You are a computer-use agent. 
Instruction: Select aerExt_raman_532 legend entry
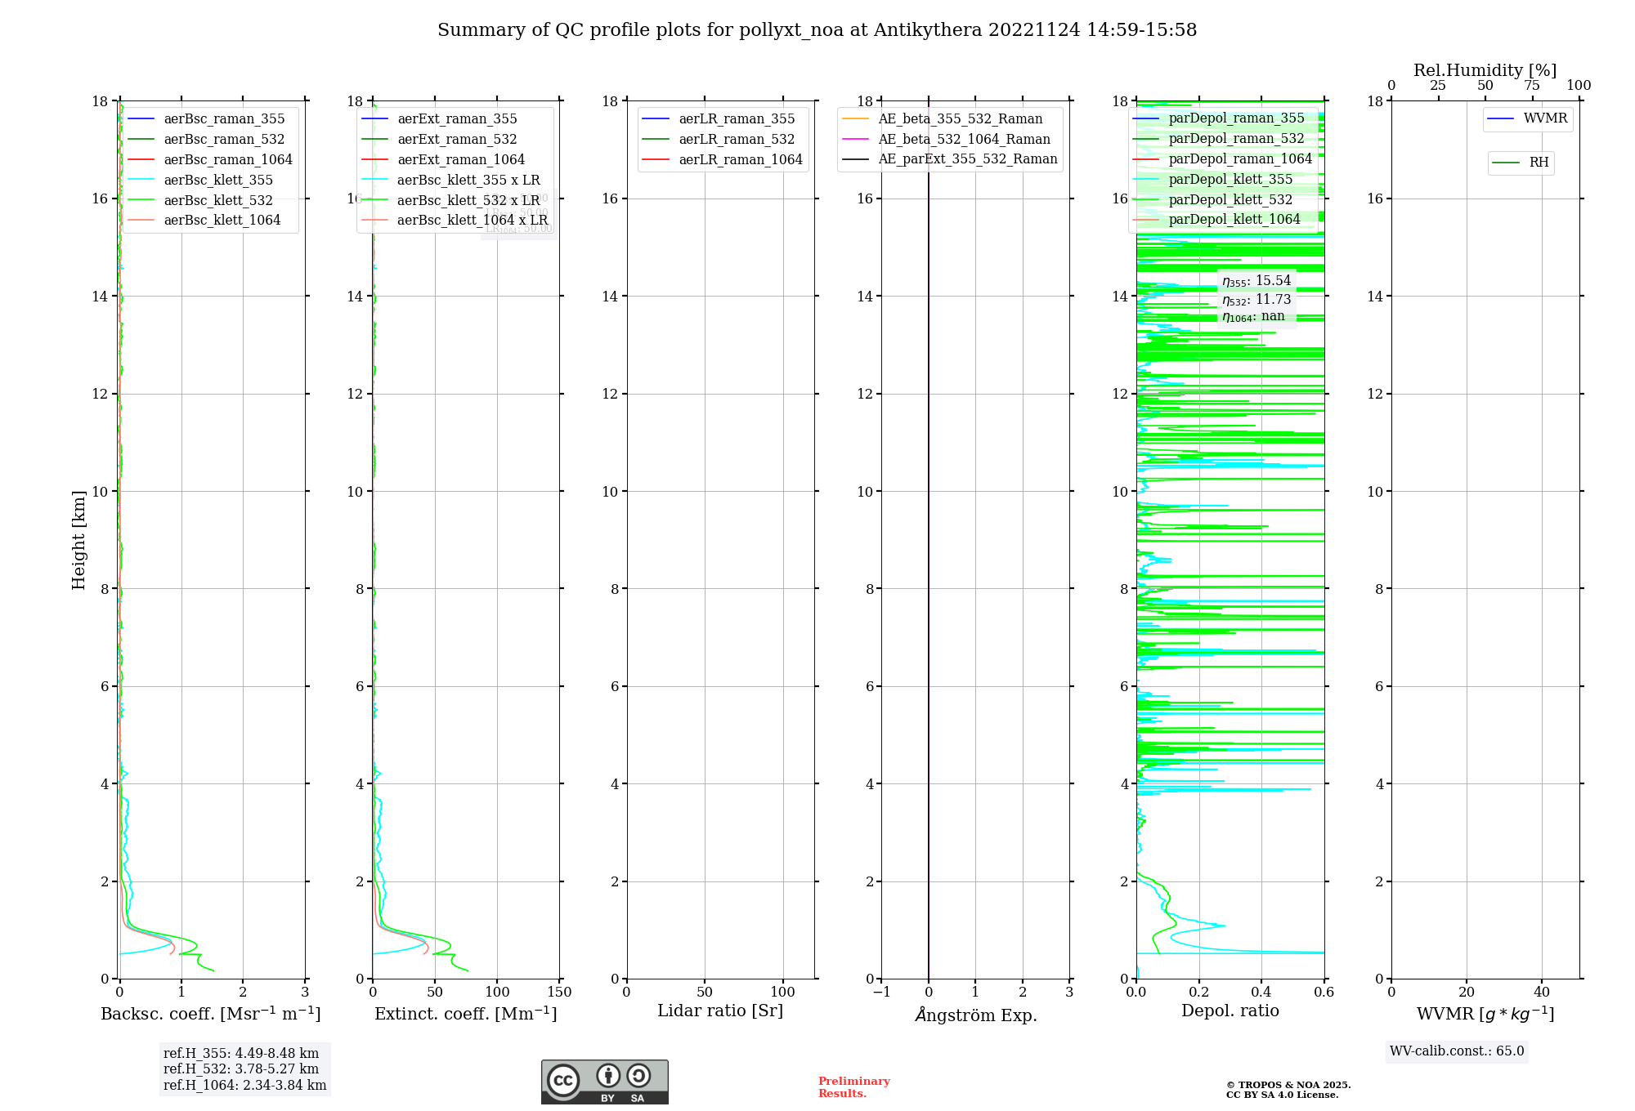point(440,140)
